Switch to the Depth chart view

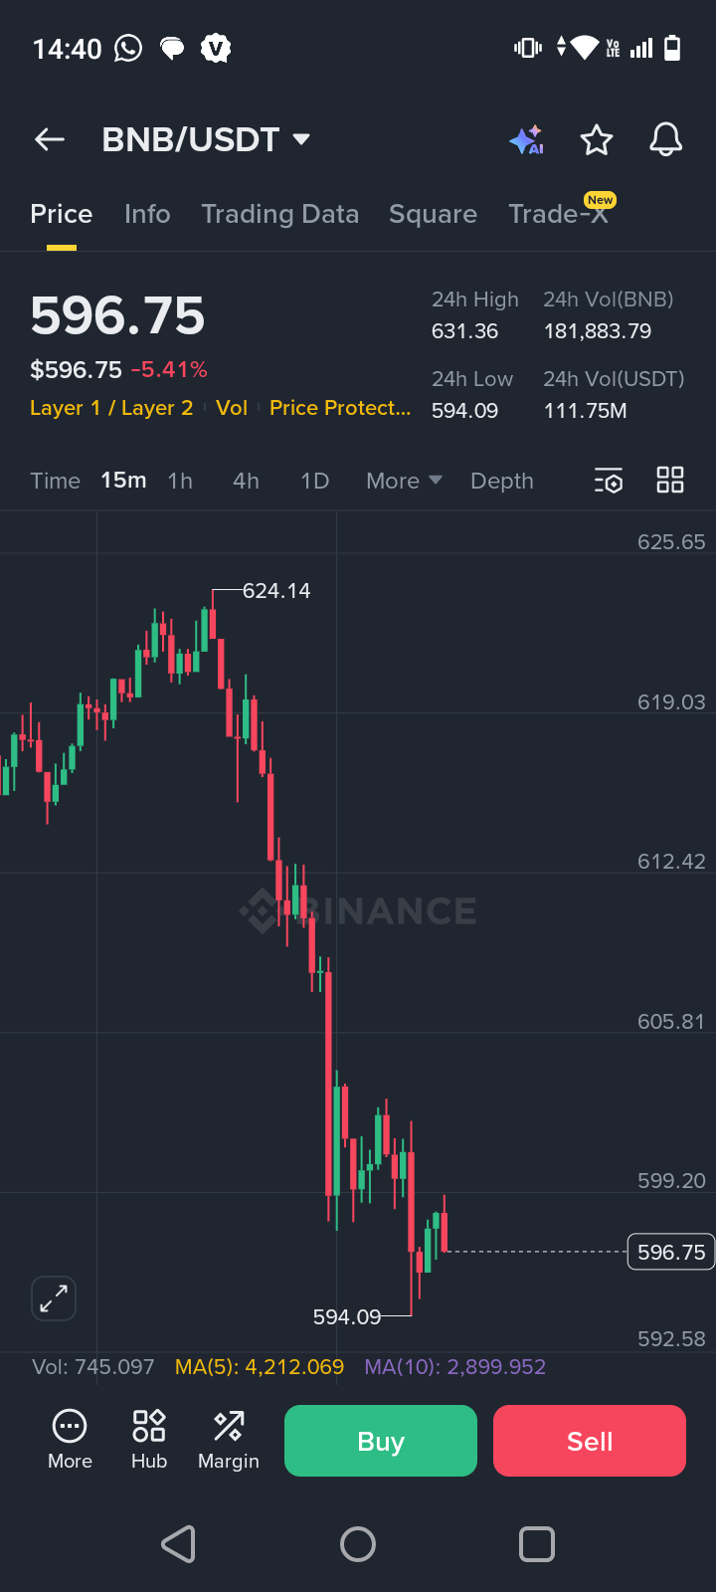502,482
